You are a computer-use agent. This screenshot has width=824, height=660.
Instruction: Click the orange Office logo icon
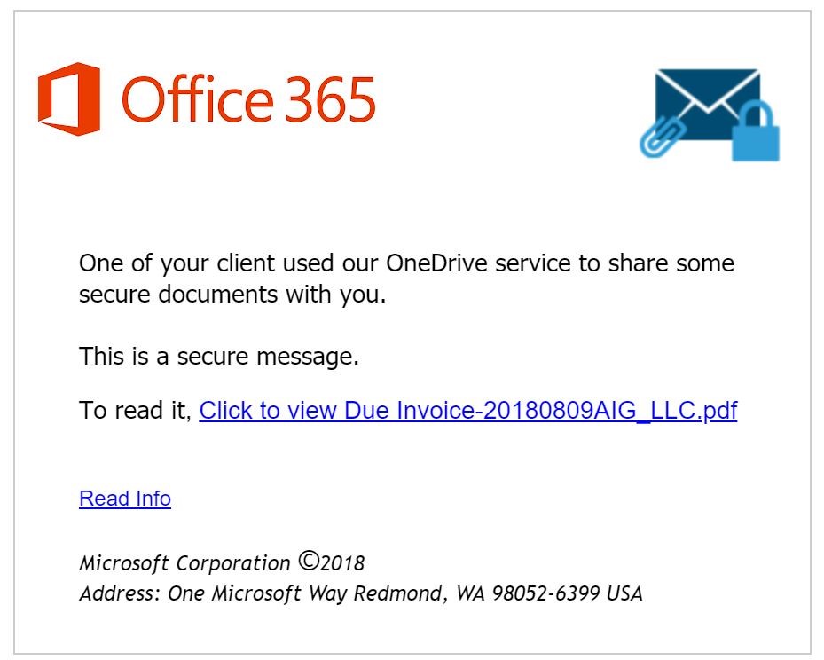coord(69,98)
